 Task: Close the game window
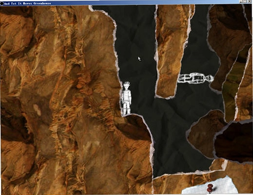point(250,1)
